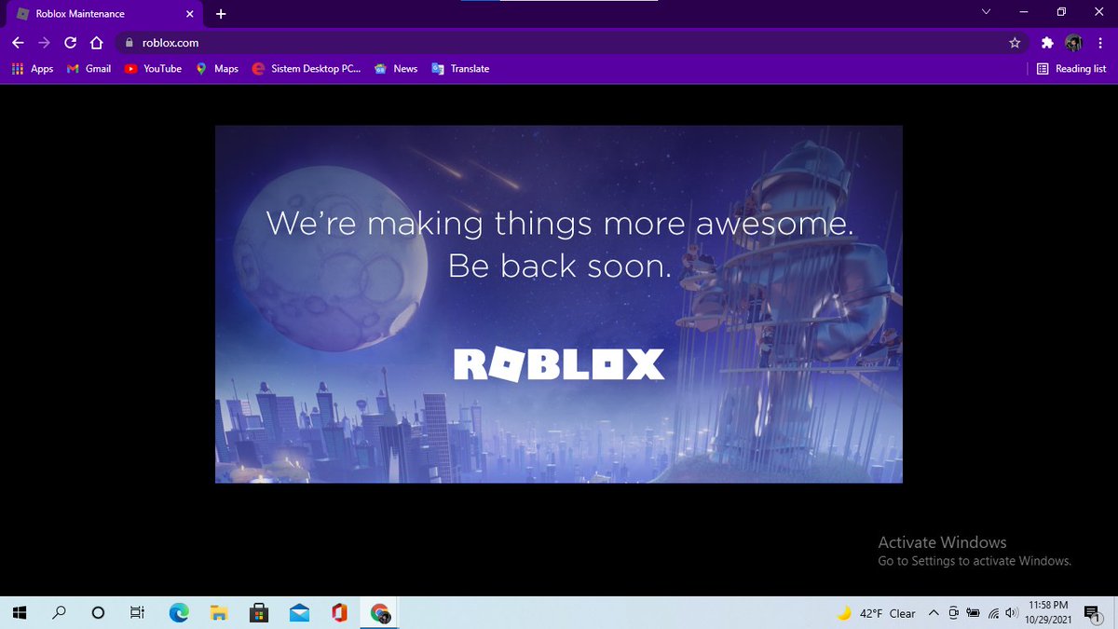Open the News bookmark

click(x=396, y=69)
